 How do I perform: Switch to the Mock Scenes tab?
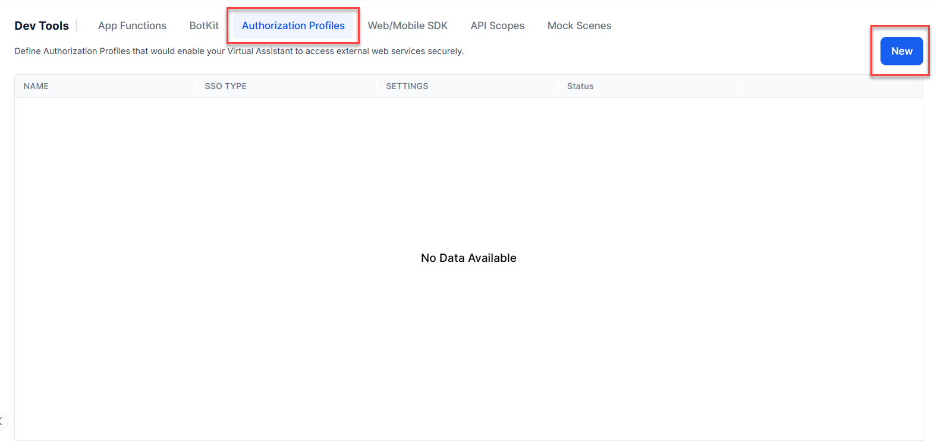579,26
